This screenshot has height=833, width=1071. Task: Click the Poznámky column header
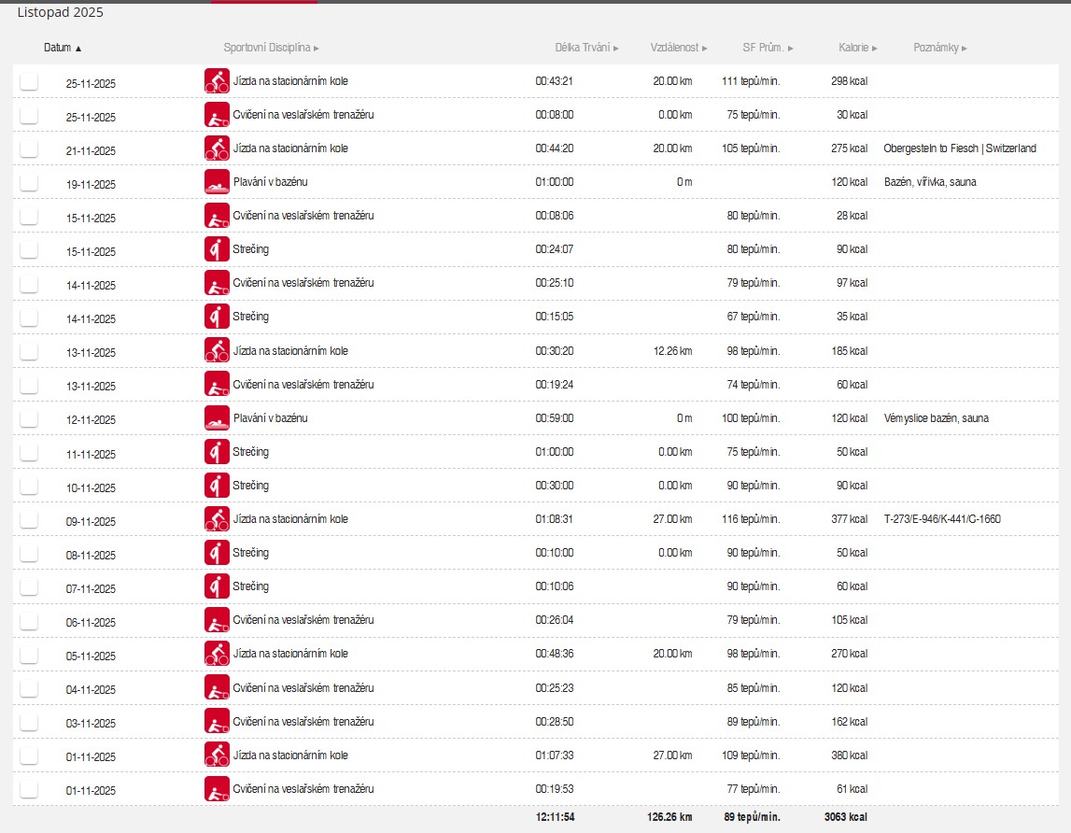[939, 48]
